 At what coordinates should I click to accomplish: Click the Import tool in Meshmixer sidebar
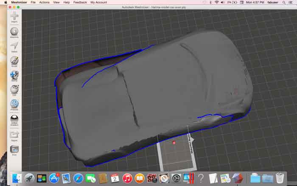pyautogui.click(x=14, y=17)
